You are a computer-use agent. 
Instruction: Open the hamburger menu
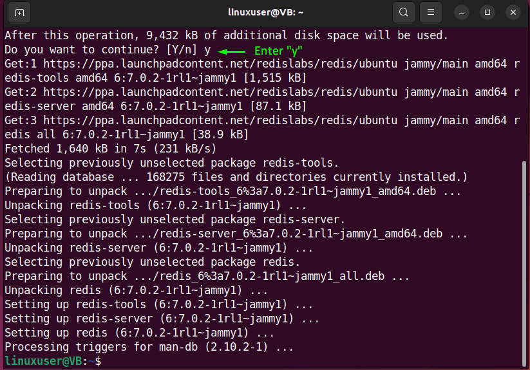[x=431, y=13]
